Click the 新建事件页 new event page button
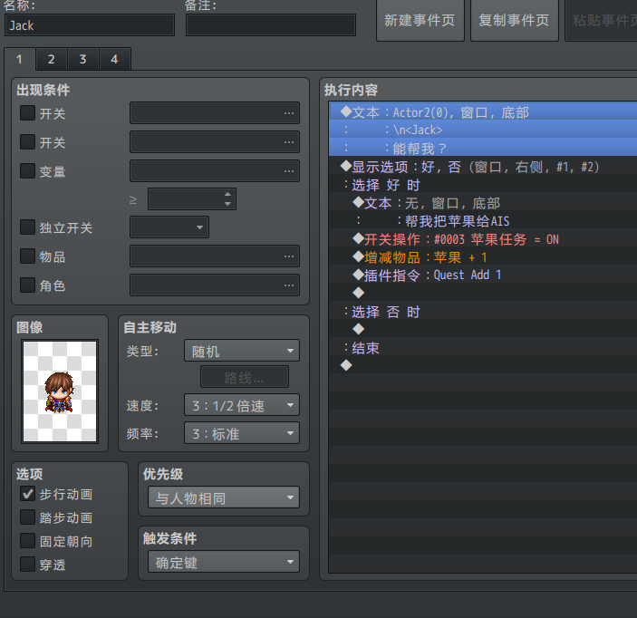 coord(420,20)
